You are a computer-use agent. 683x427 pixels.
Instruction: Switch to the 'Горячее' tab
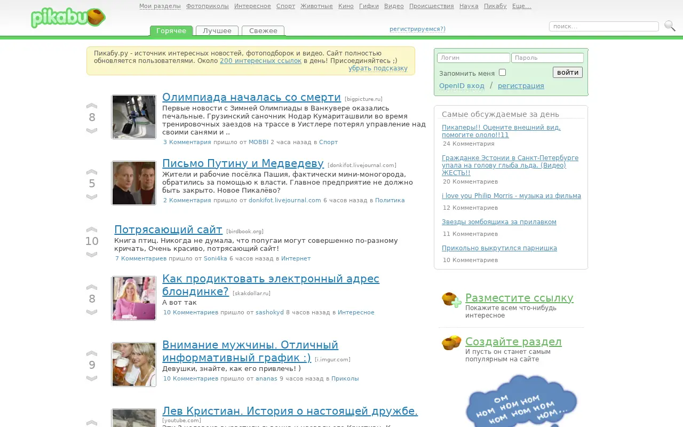[171, 31]
